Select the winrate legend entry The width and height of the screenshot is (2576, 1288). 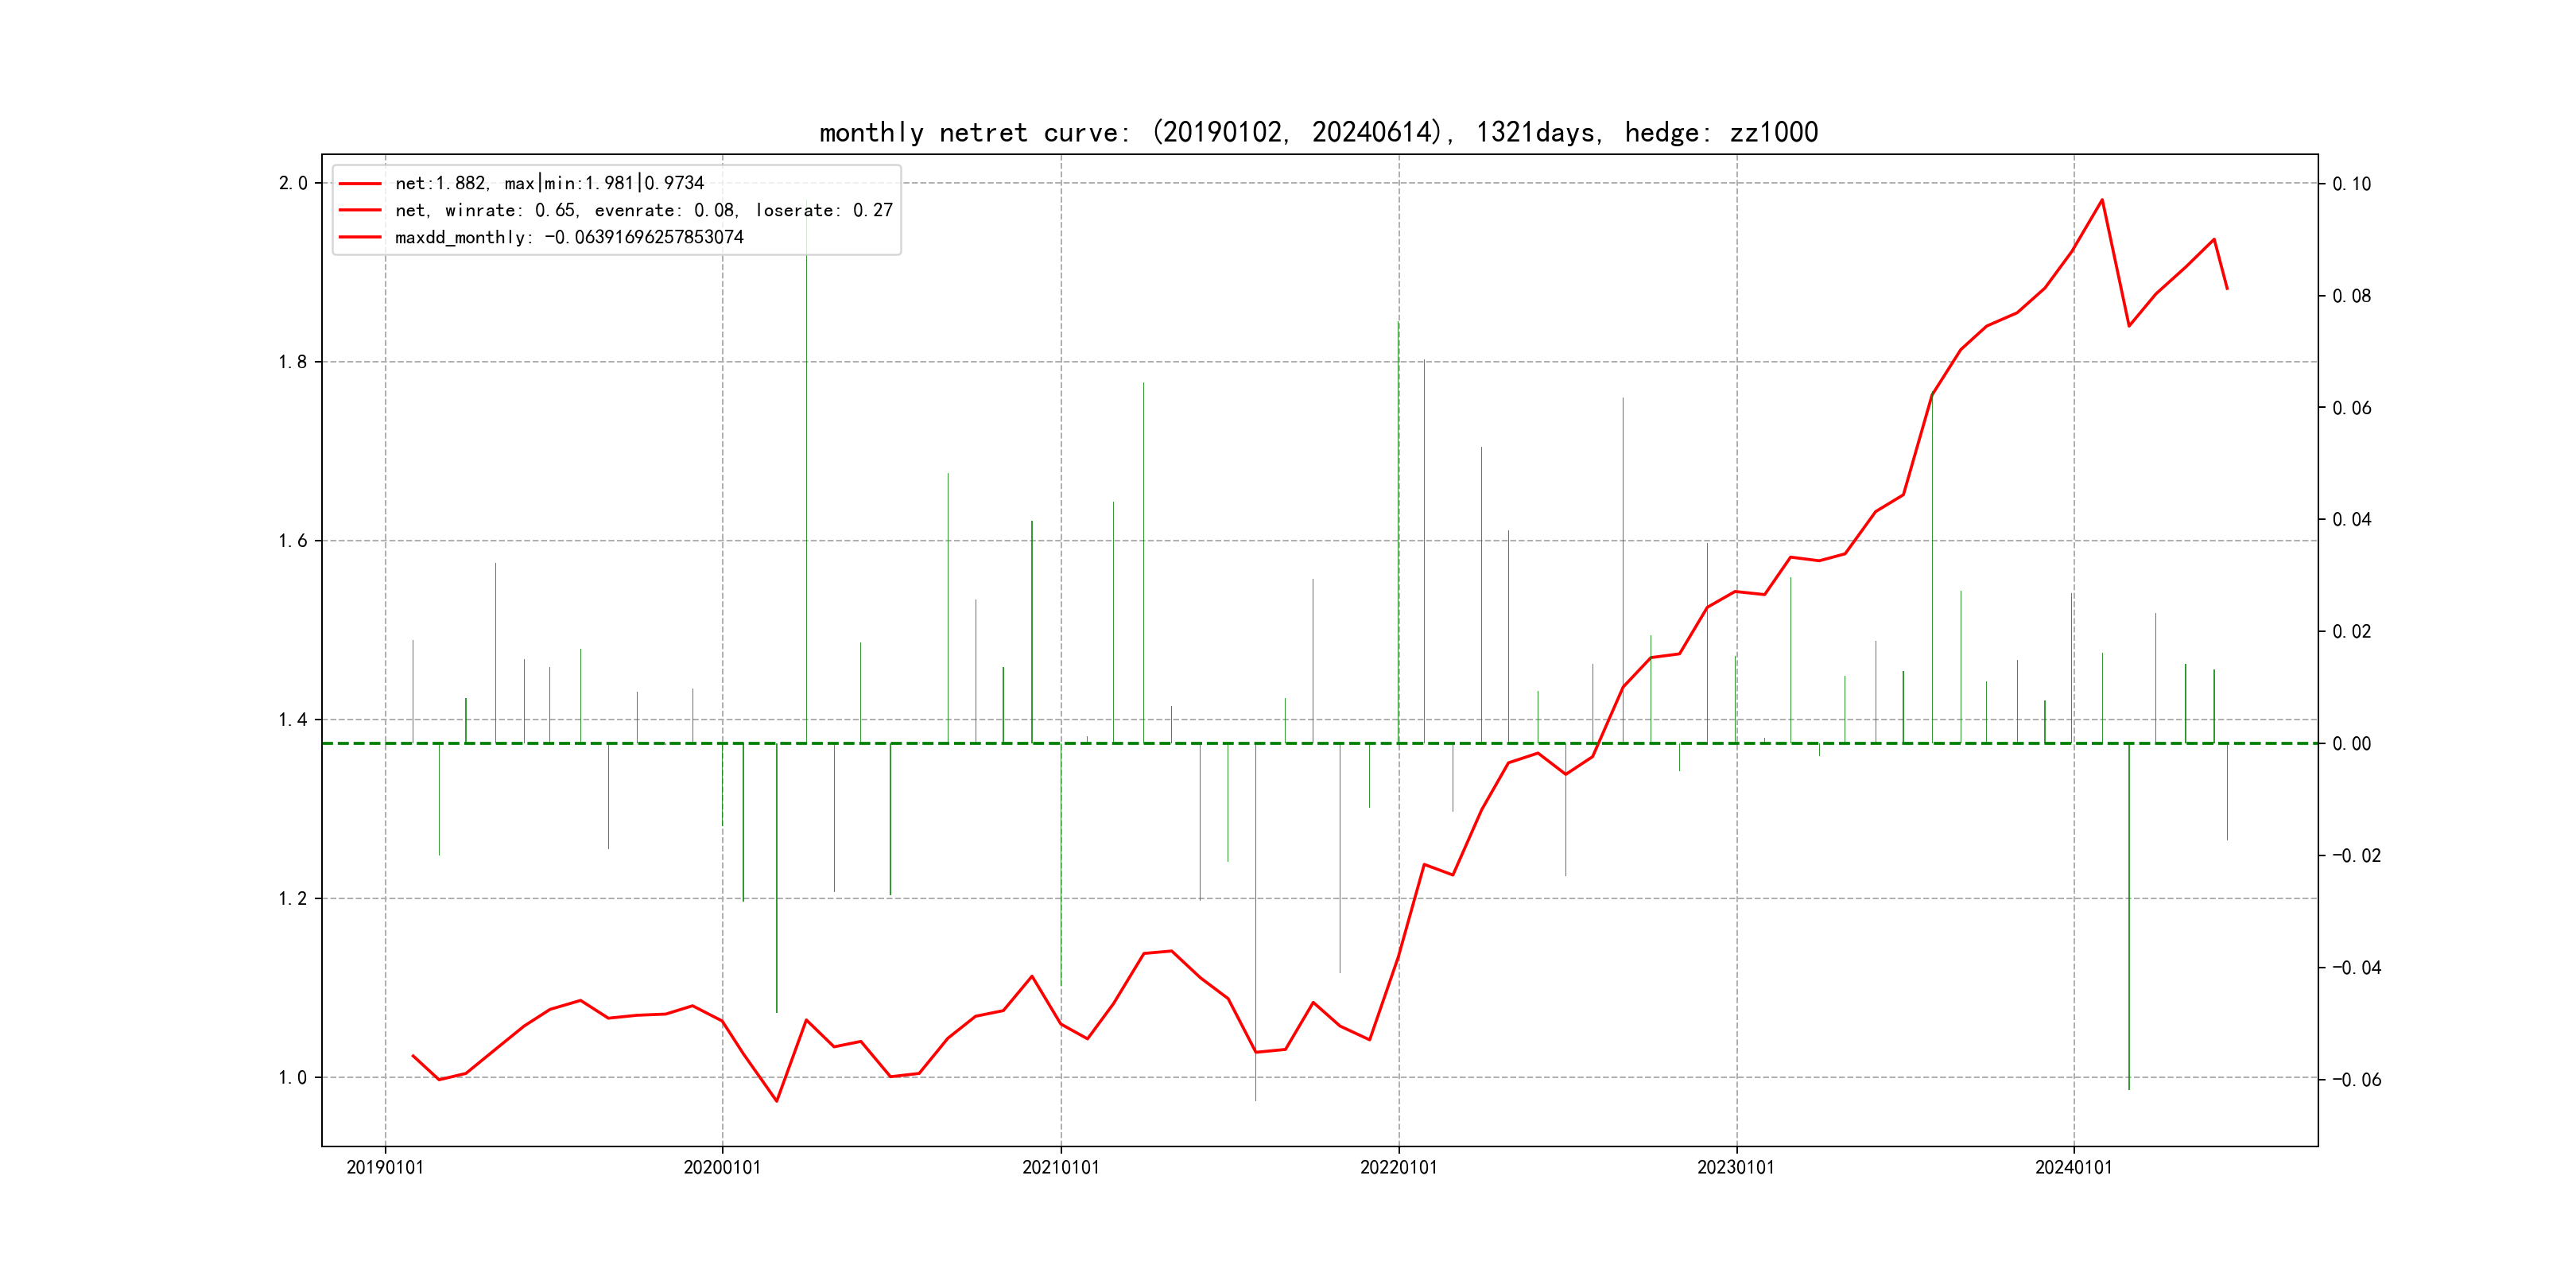[643, 210]
